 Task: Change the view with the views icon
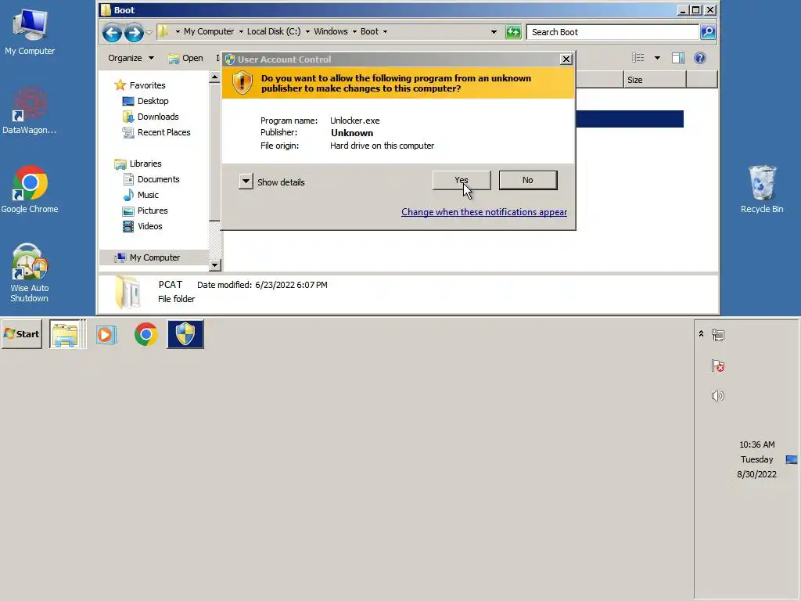pos(638,58)
